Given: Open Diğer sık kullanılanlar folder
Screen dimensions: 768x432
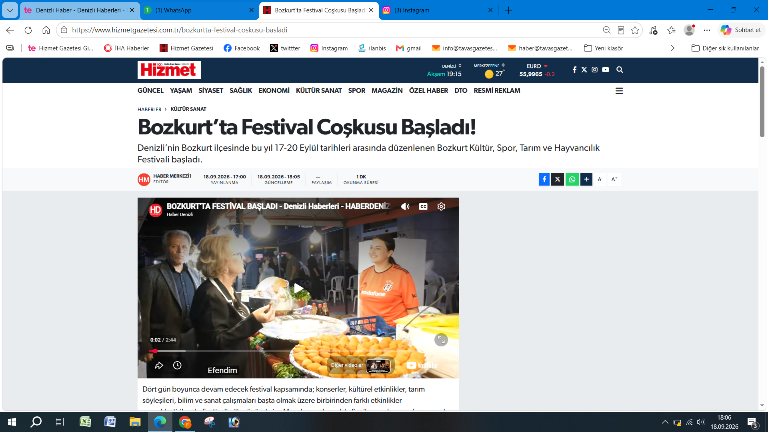Looking at the screenshot, I should 725,48.
